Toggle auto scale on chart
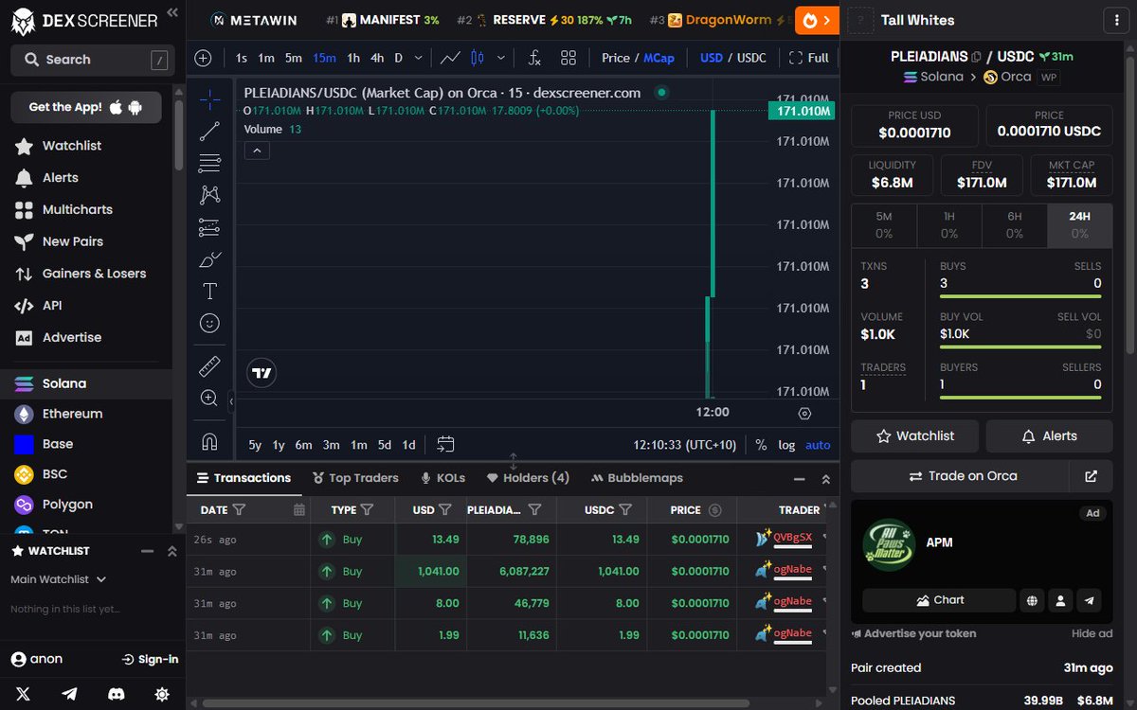The height and width of the screenshot is (710, 1137). (x=818, y=445)
